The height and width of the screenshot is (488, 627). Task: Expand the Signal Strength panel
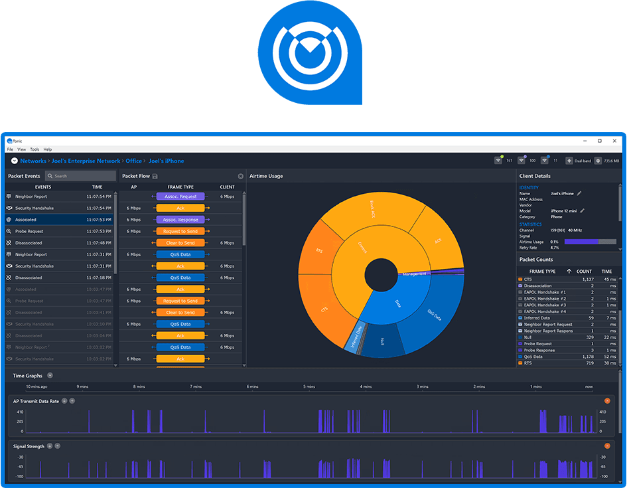[58, 446]
